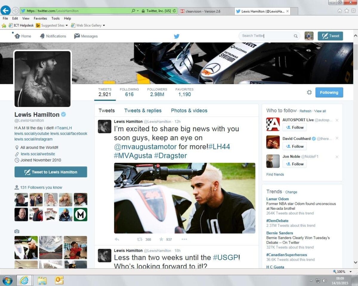The image size is (358, 286).
Task: Open the volume icon in system tray
Action: (x=325, y=281)
